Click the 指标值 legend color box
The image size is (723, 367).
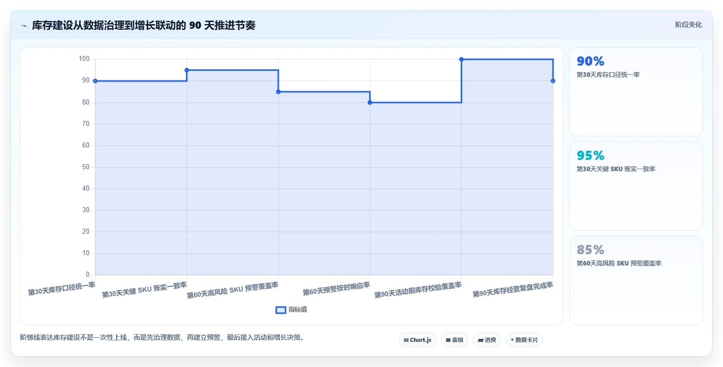pyautogui.click(x=281, y=310)
